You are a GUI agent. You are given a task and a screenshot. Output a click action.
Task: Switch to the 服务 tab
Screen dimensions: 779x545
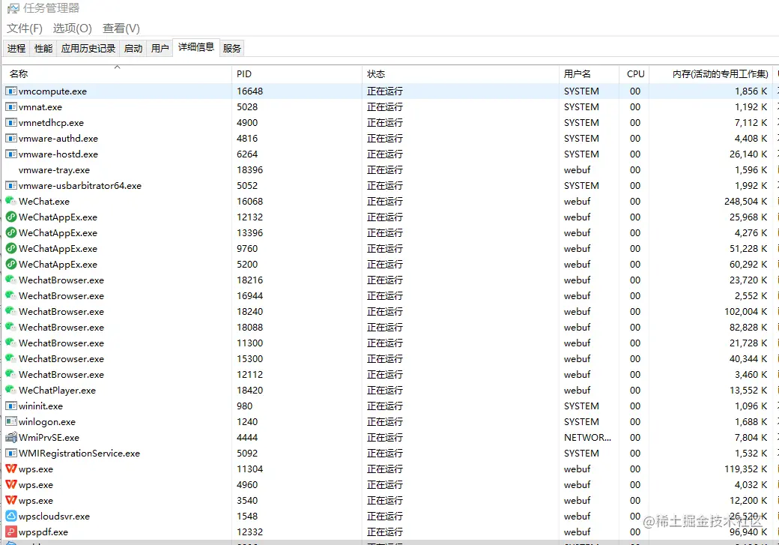232,48
